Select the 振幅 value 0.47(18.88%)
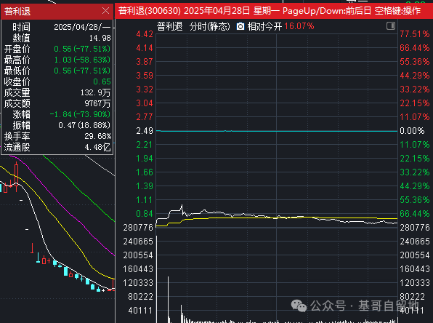Screen dimensions: 433x323 84,125
